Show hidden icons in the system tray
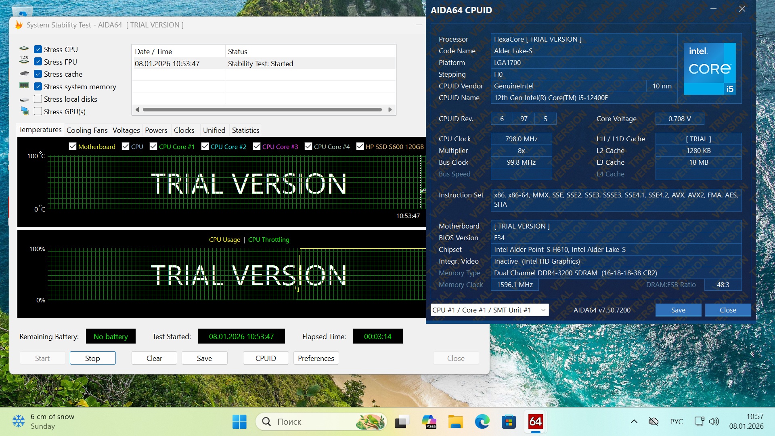Image resolution: width=775 pixels, height=436 pixels. (634, 421)
